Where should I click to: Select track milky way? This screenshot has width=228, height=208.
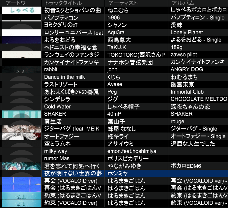click(56, 151)
